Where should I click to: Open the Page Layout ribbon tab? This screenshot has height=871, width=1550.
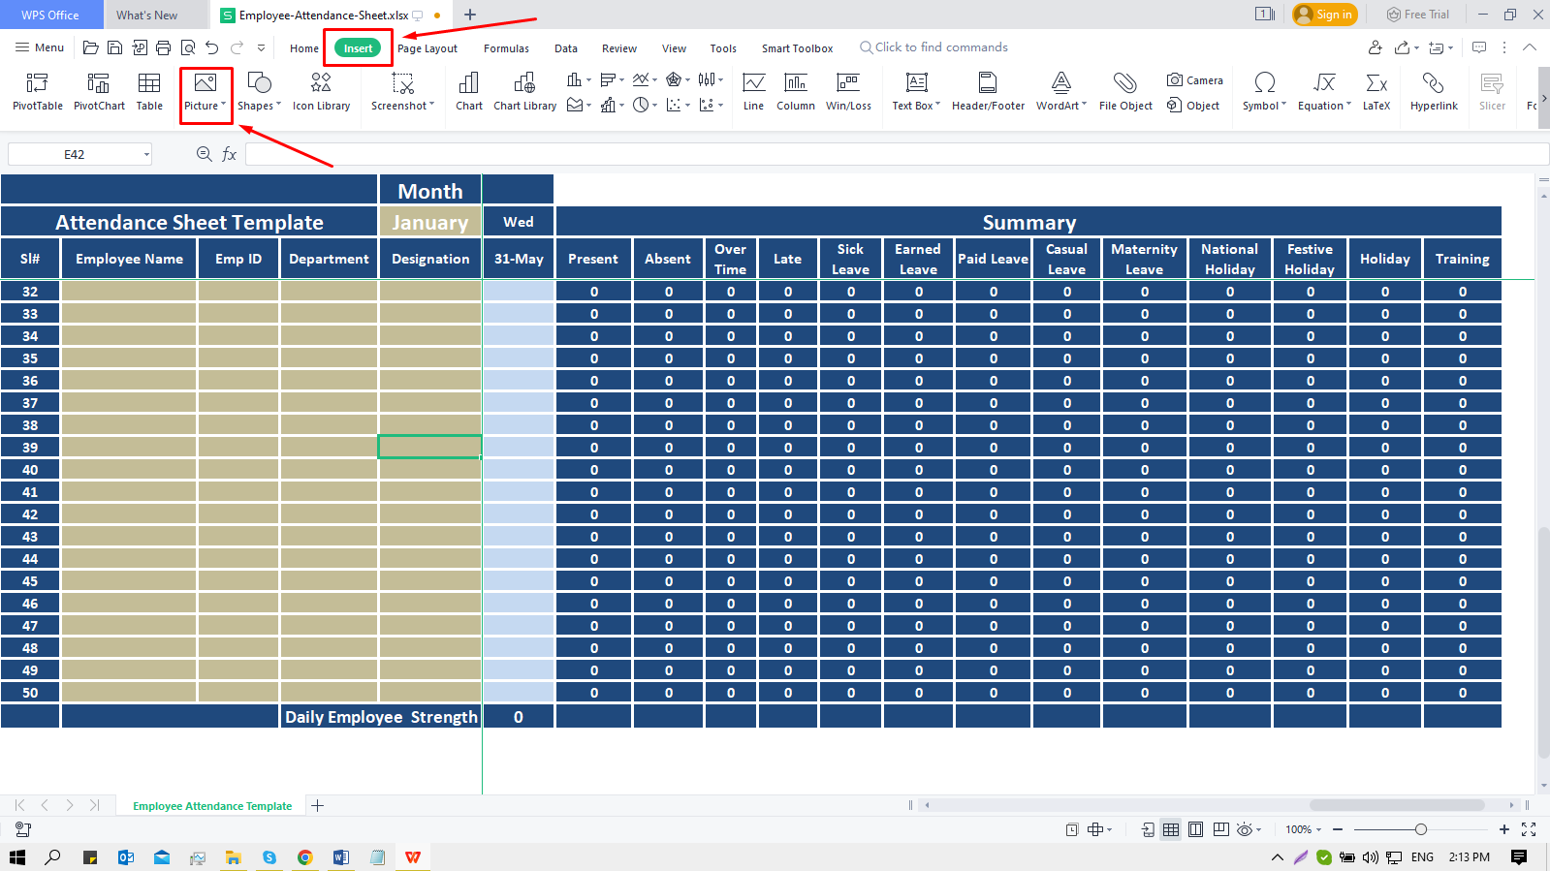[x=427, y=48]
